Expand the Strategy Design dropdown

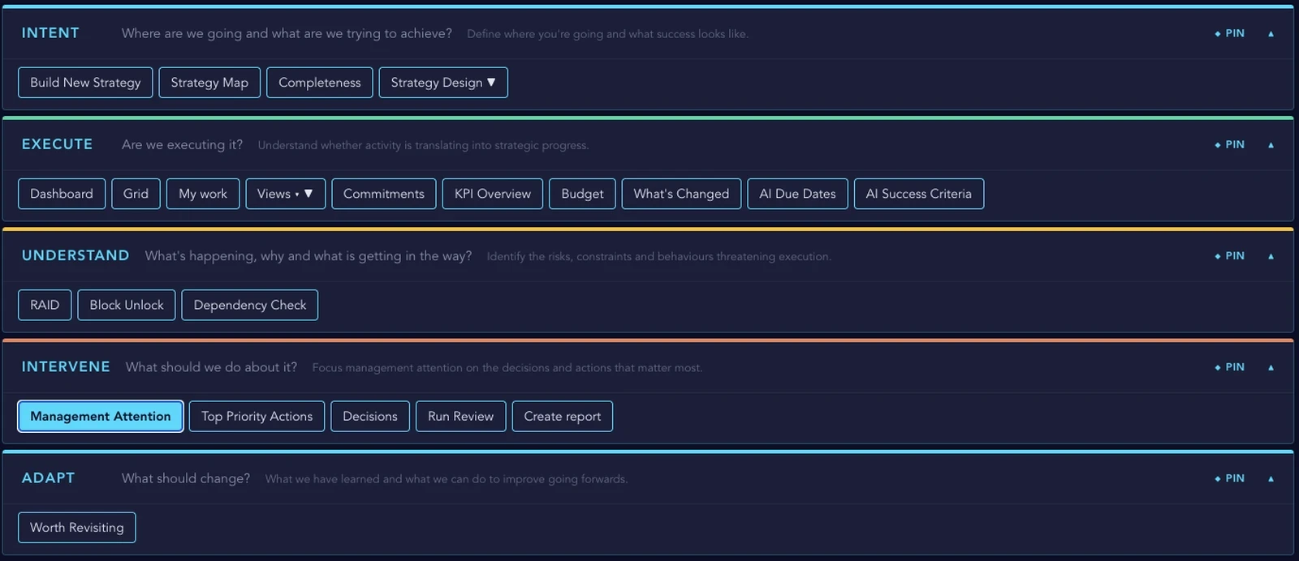point(443,83)
